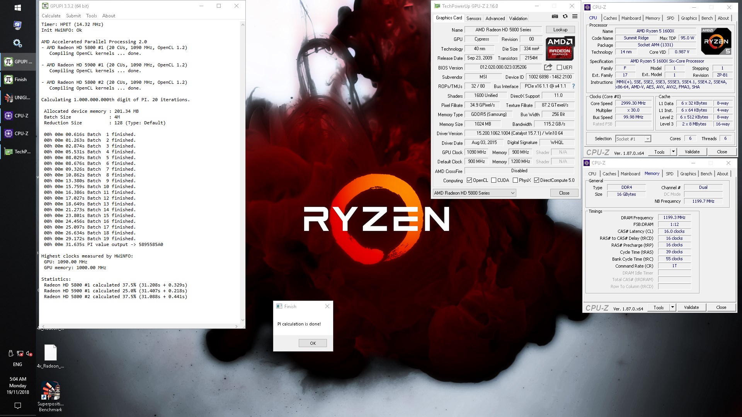Screen dimensions: 742x417
Task: Open the Tools menu in GPUPI
Action: [x=92, y=16]
